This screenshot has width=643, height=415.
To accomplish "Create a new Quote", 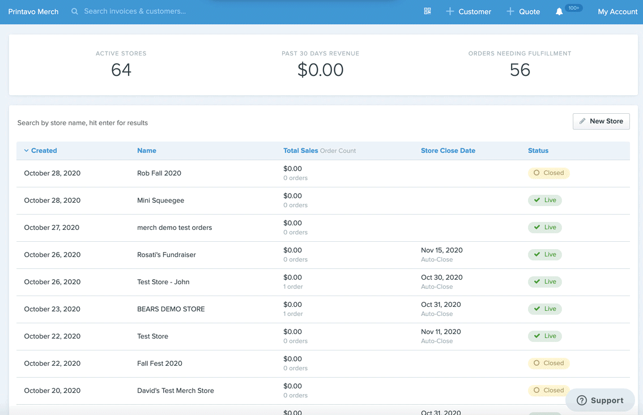I will click(x=523, y=11).
